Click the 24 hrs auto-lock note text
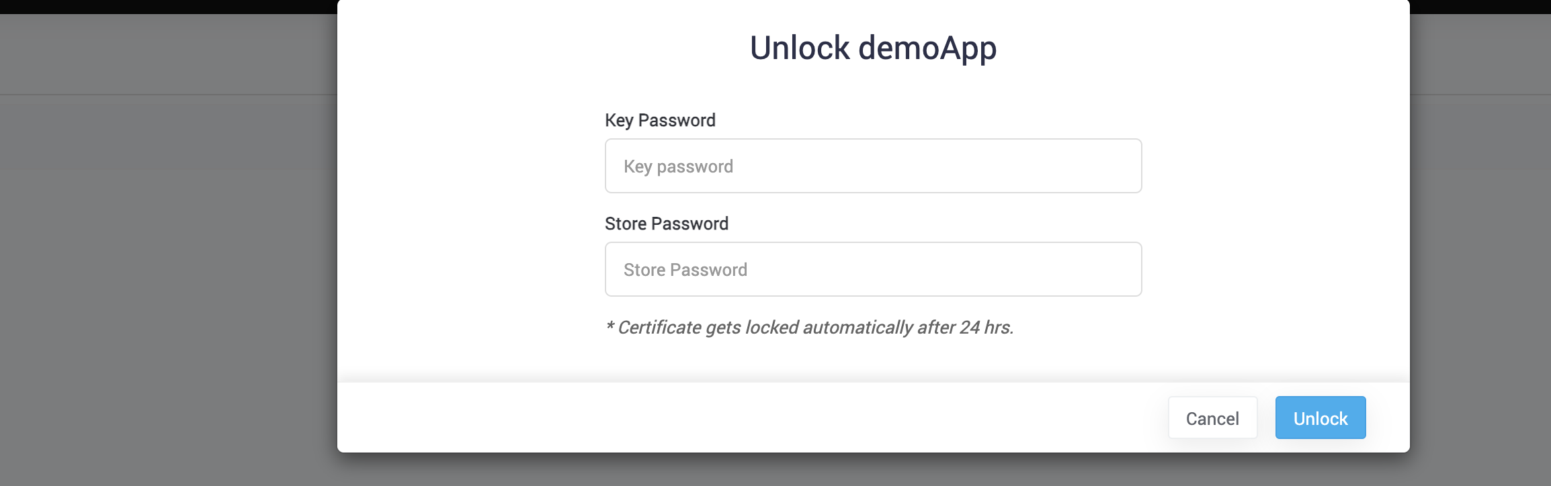Screen dimensions: 1551x486 [810, 329]
